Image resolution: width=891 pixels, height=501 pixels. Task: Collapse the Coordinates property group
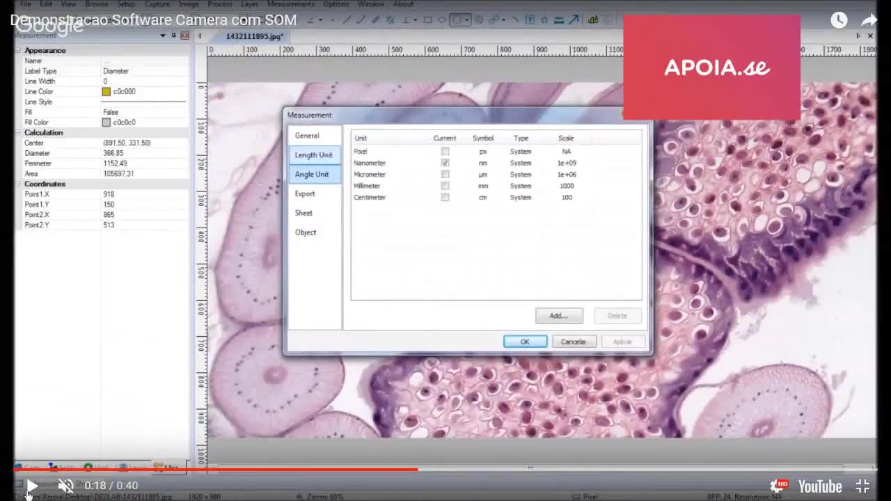pyautogui.click(x=19, y=184)
